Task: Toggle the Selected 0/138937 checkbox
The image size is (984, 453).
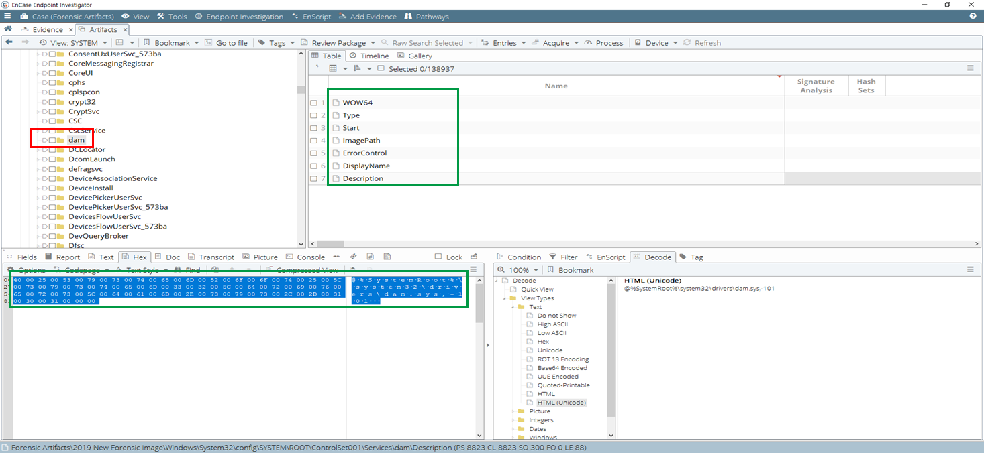Action: click(x=381, y=68)
